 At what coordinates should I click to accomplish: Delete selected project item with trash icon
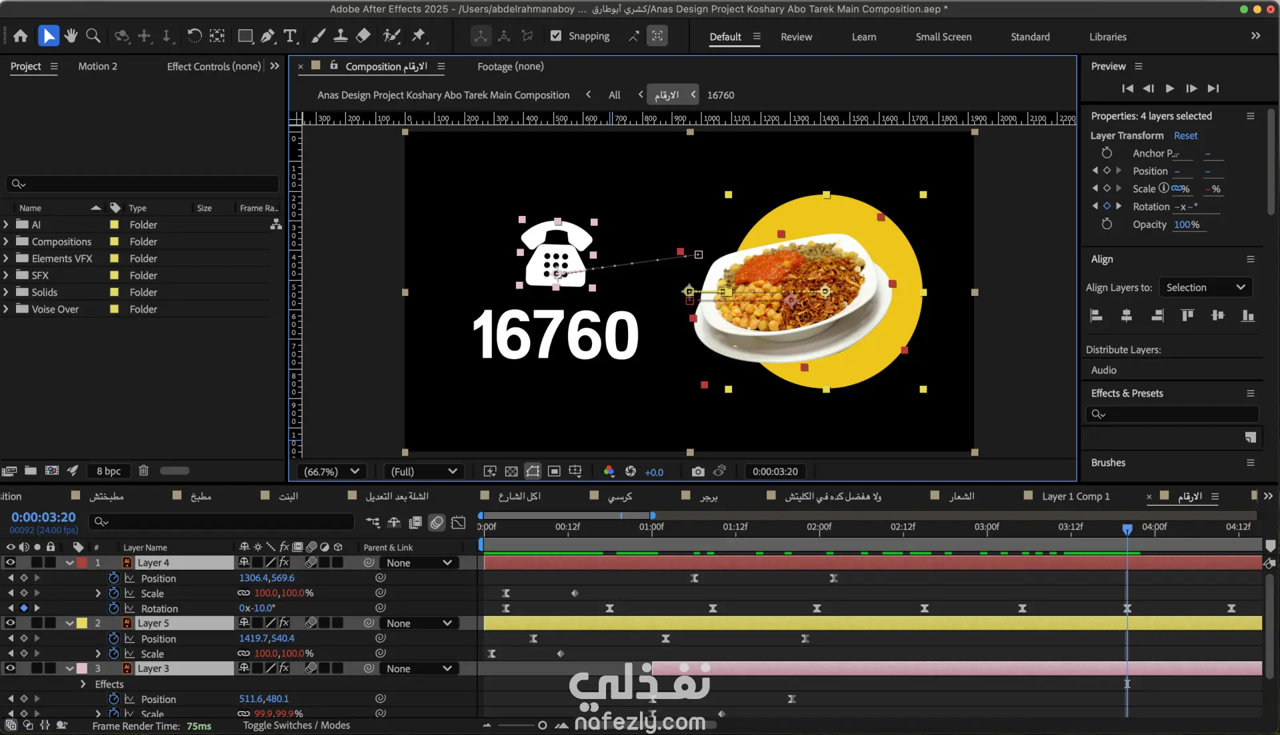(x=143, y=471)
